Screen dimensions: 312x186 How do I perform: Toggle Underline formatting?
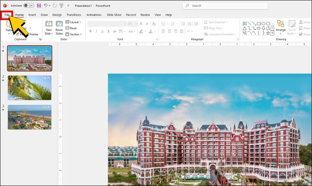[103, 31]
